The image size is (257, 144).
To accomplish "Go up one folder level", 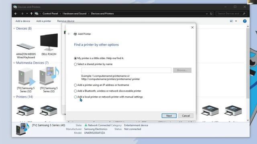I will [31, 14].
